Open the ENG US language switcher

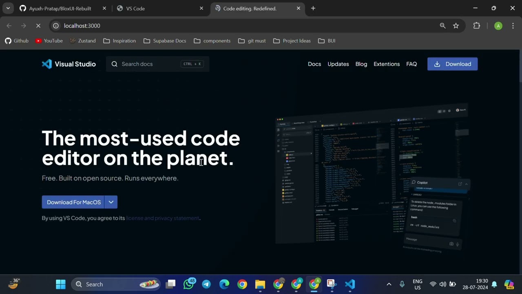point(417,284)
